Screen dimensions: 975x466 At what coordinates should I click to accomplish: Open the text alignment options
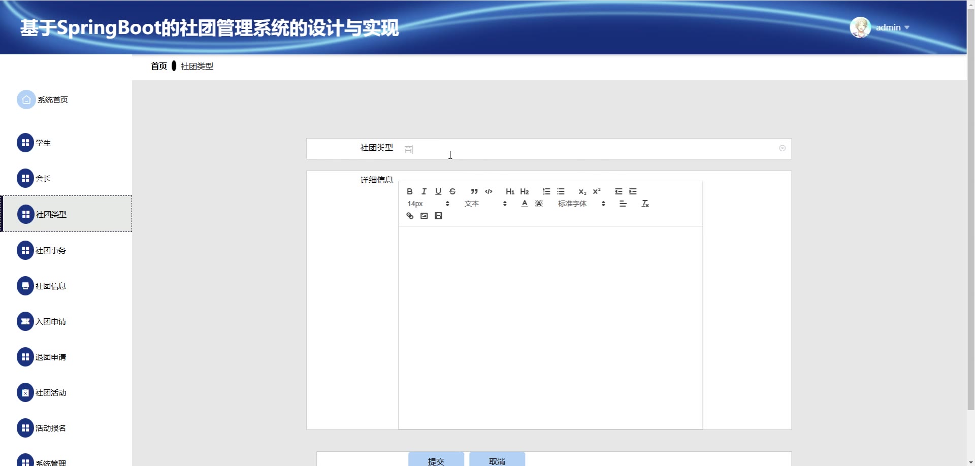pos(623,204)
